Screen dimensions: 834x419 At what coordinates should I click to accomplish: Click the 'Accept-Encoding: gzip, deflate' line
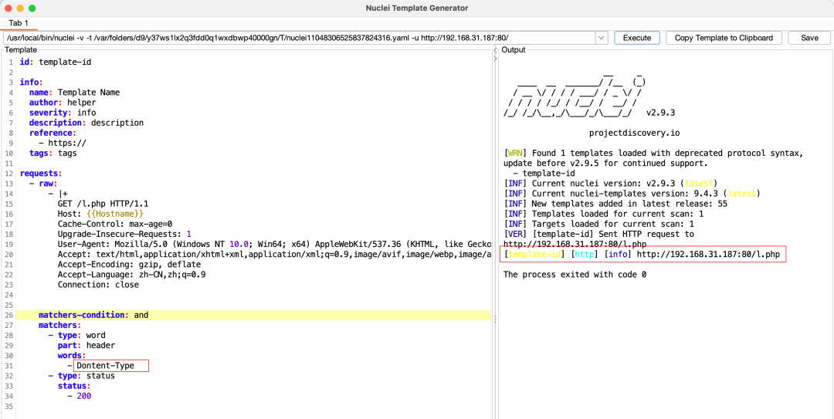tap(129, 264)
